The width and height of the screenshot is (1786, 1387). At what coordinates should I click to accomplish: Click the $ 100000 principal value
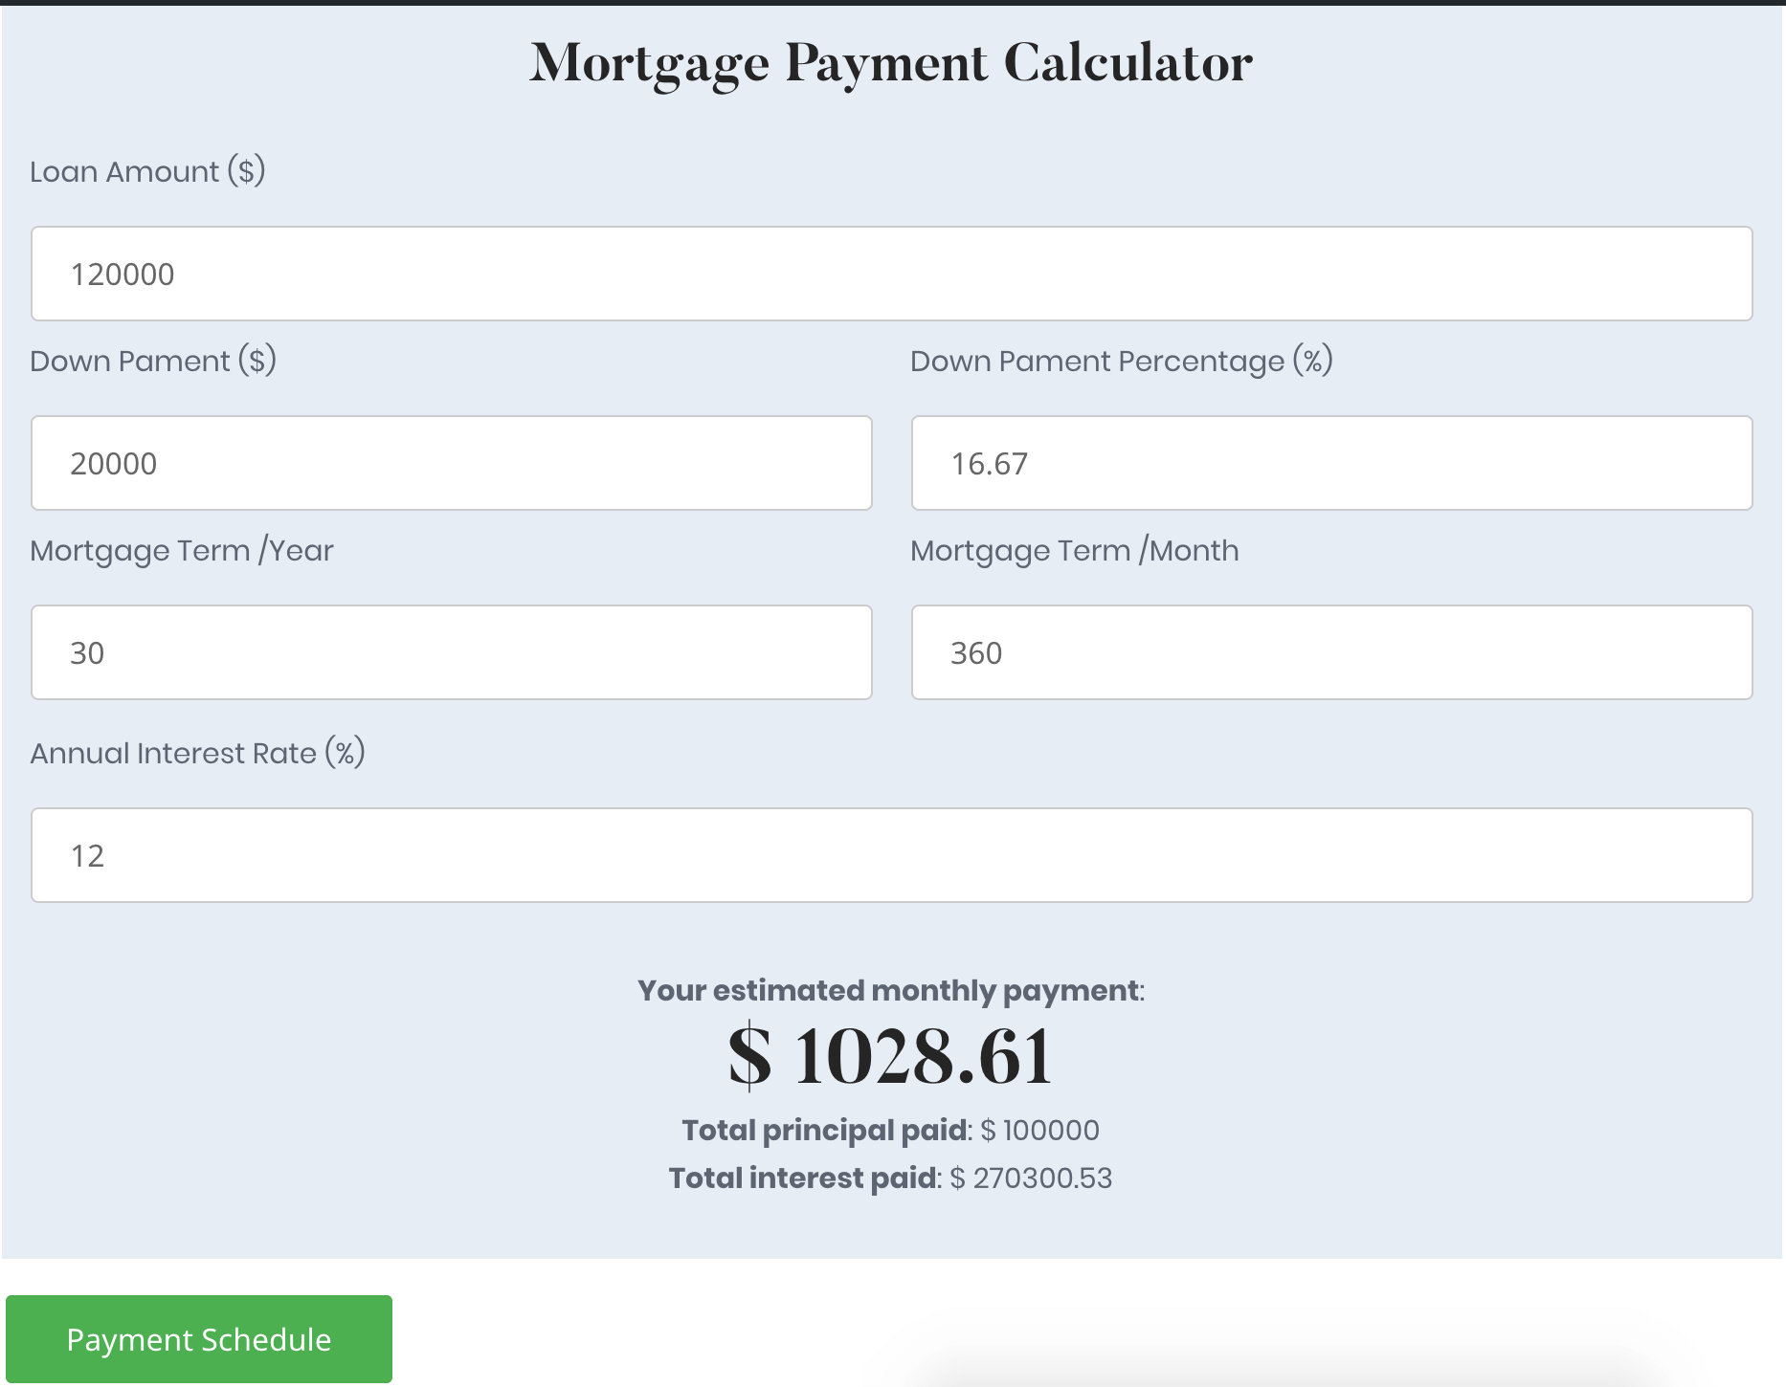tap(1040, 1130)
